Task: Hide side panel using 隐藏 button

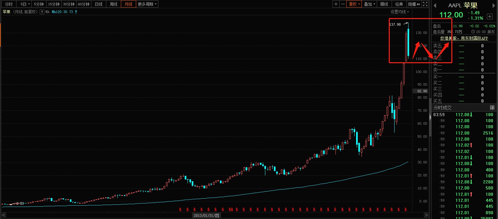Action: tap(414, 4)
